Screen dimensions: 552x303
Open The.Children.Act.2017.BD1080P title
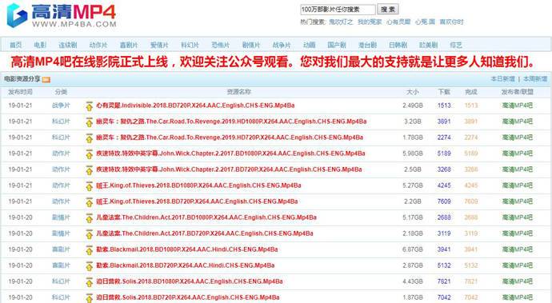click(206, 217)
